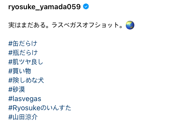
Task: Open the #lasvegas hashtag
Action: (x=25, y=99)
